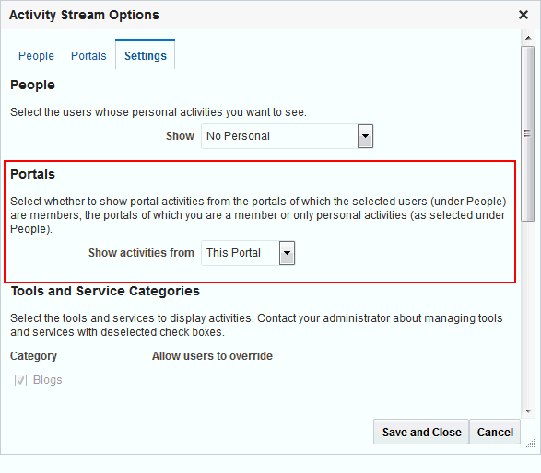Click the scrollbar down arrow
The height and width of the screenshot is (473, 541).
[x=528, y=410]
